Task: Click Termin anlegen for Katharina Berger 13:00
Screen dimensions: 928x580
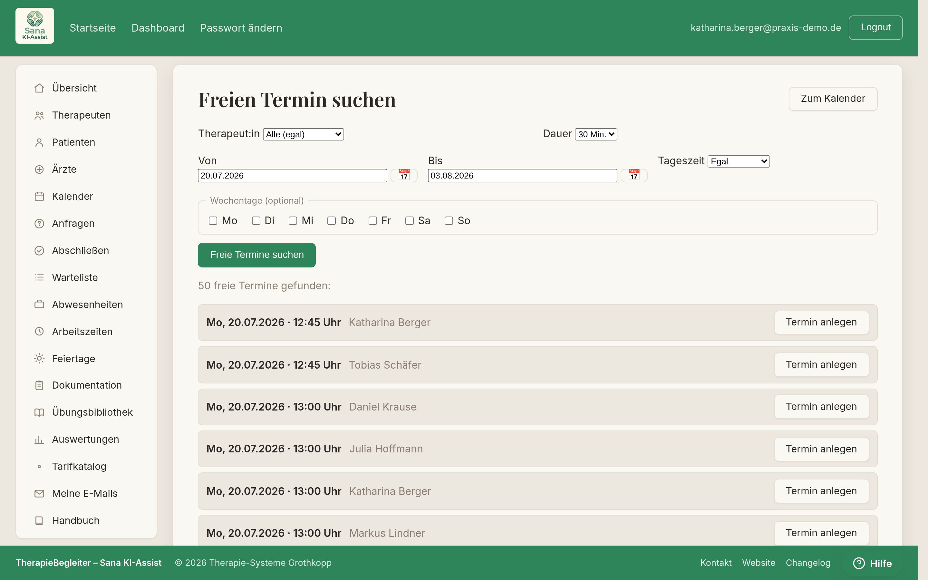Action: point(821,491)
